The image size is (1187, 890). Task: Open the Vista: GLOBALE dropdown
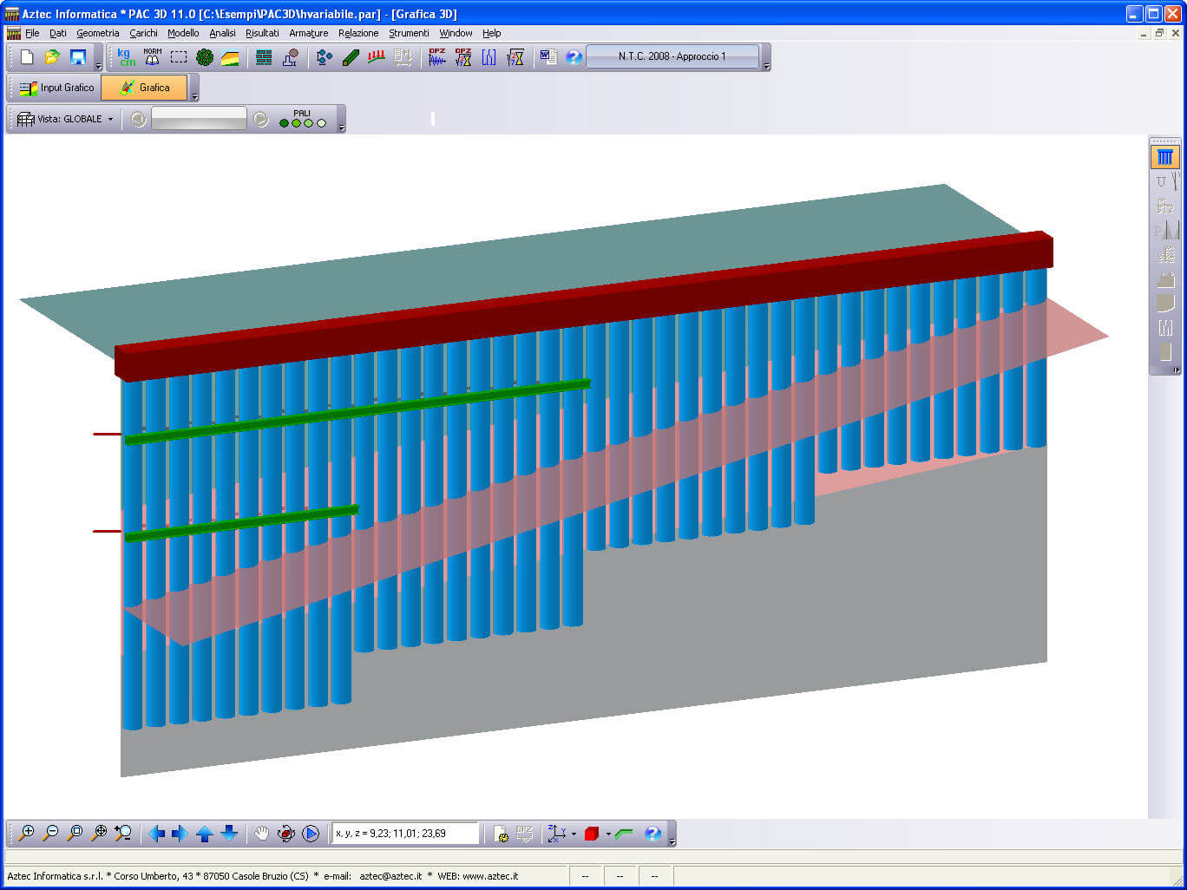pos(66,119)
